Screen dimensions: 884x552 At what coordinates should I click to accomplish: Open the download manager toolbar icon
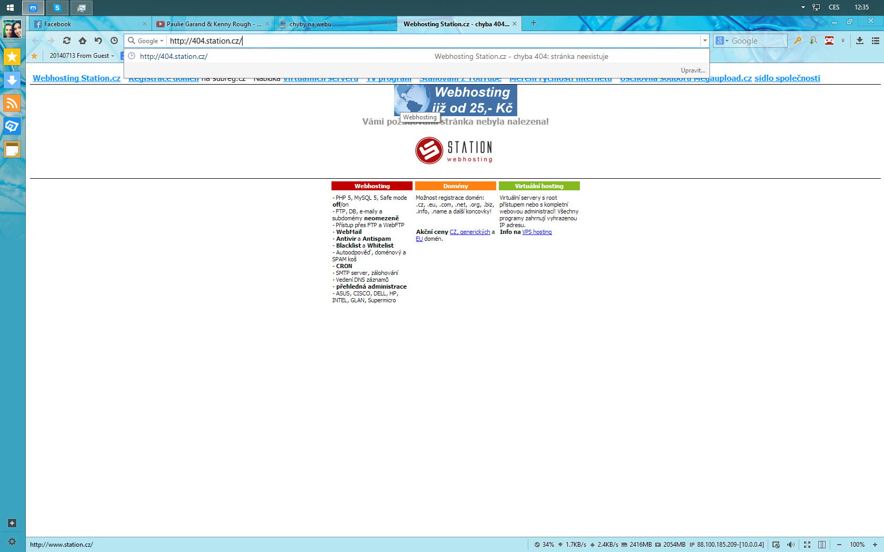click(860, 40)
